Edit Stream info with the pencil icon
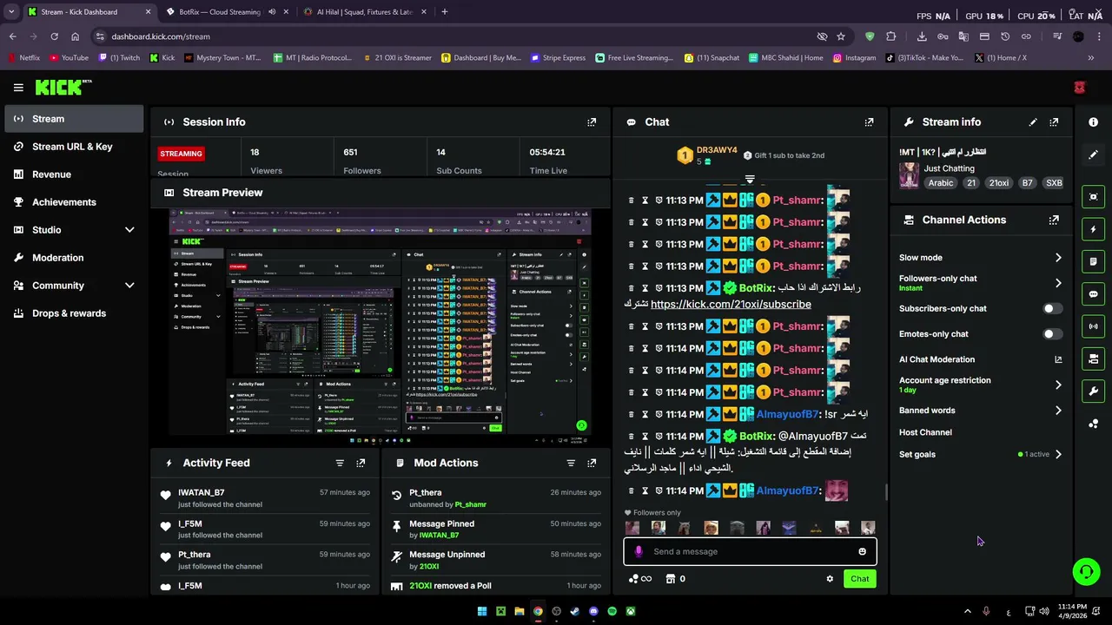1112x625 pixels. [1033, 122]
